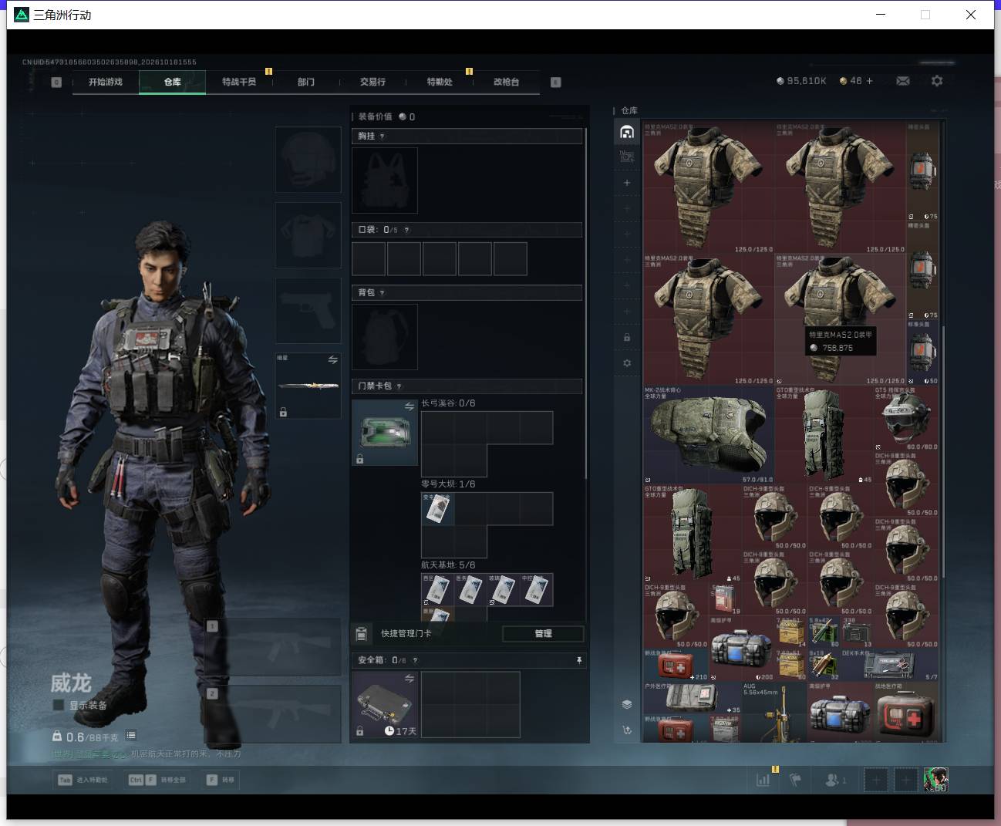Click the 转移全部 hotkey button

coord(158,780)
